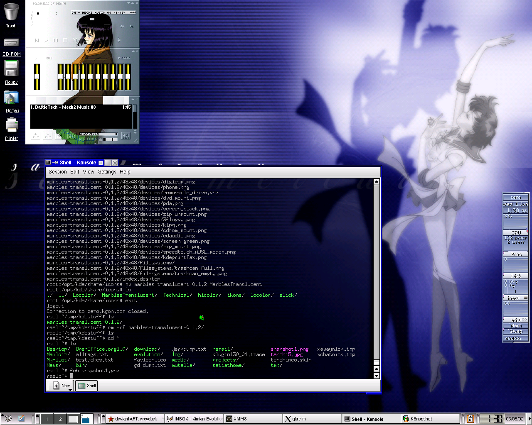The width and height of the screenshot is (532, 425).
Task: Open the Klipper clipboard tray icon
Action: 470,419
